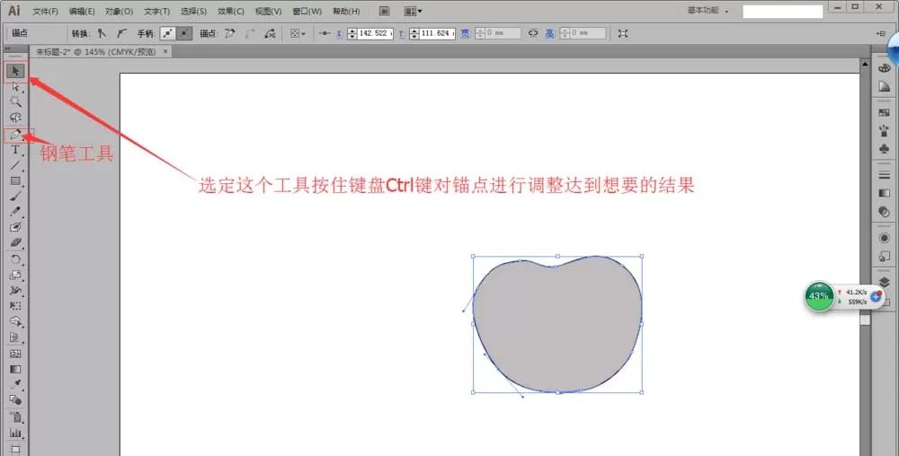Open the arrange documents dropdown
The width and height of the screenshot is (899, 456).
click(414, 11)
